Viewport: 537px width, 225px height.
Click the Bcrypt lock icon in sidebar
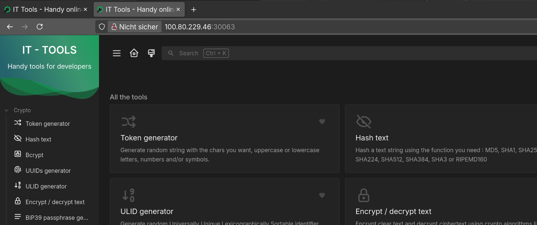[18, 154]
